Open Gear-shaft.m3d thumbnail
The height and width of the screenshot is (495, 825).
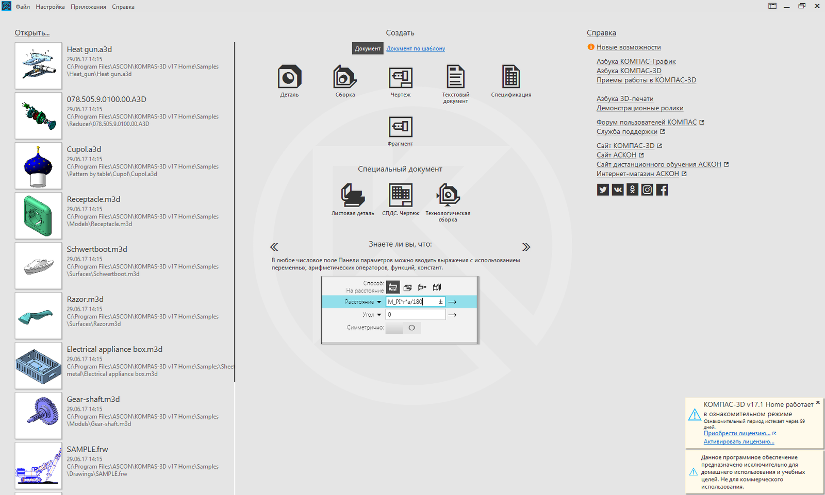[x=39, y=416]
